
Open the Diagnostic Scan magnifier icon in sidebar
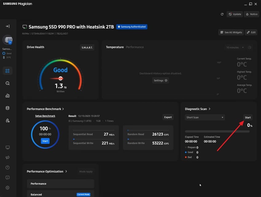click(7, 83)
